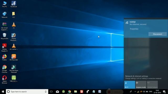Viewport: 168px width, 94px height.
Task: Click the People tray icon
Action: point(131,92)
